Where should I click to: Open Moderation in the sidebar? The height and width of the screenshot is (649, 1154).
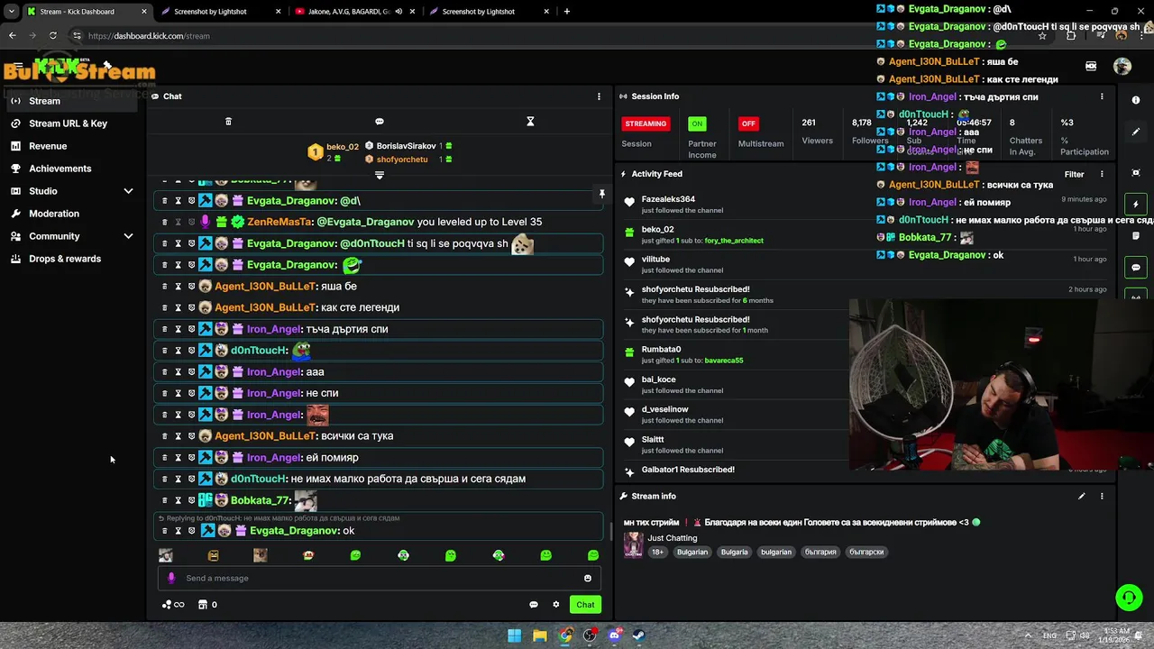tap(54, 214)
